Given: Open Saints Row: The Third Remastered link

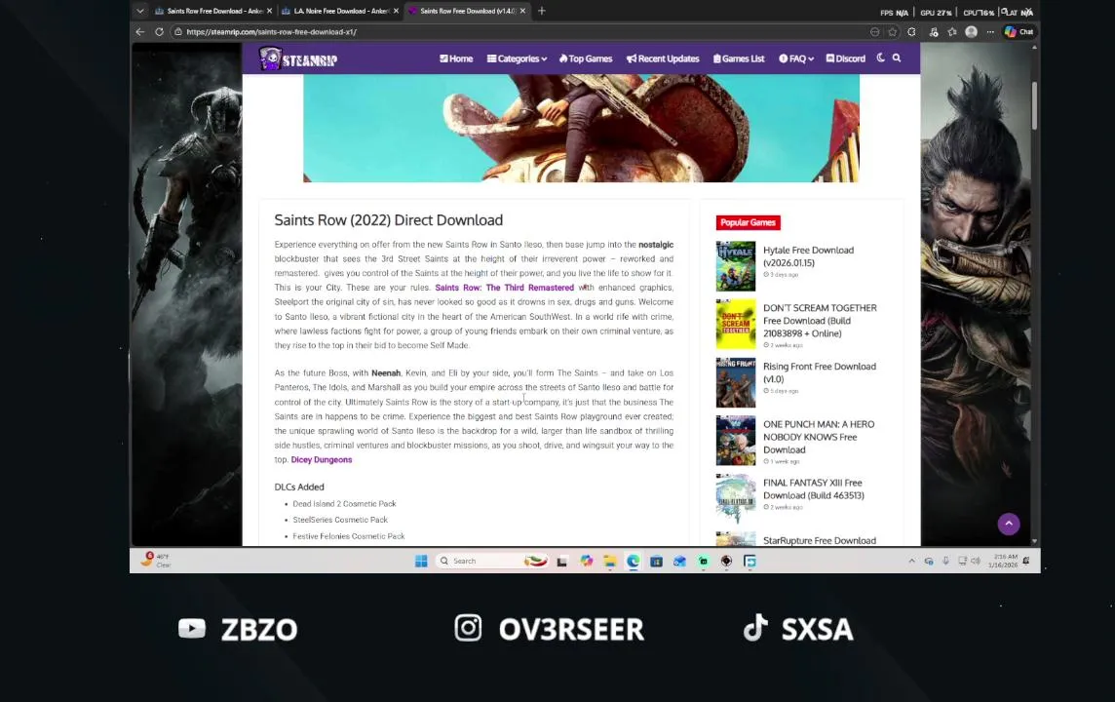Looking at the screenshot, I should point(504,288).
